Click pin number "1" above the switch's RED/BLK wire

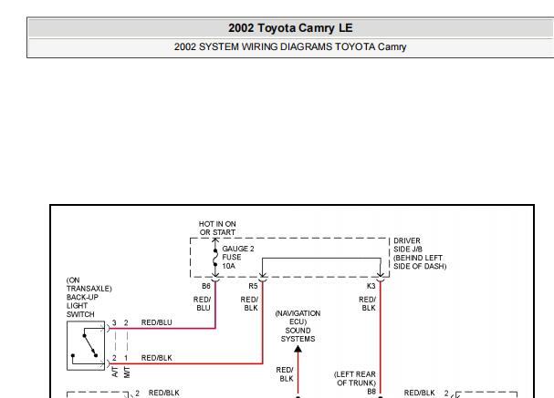click(x=126, y=358)
